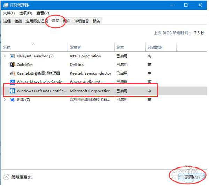Click the 上次 BIOS 所用时间 7.6 秒 text

(179, 33)
